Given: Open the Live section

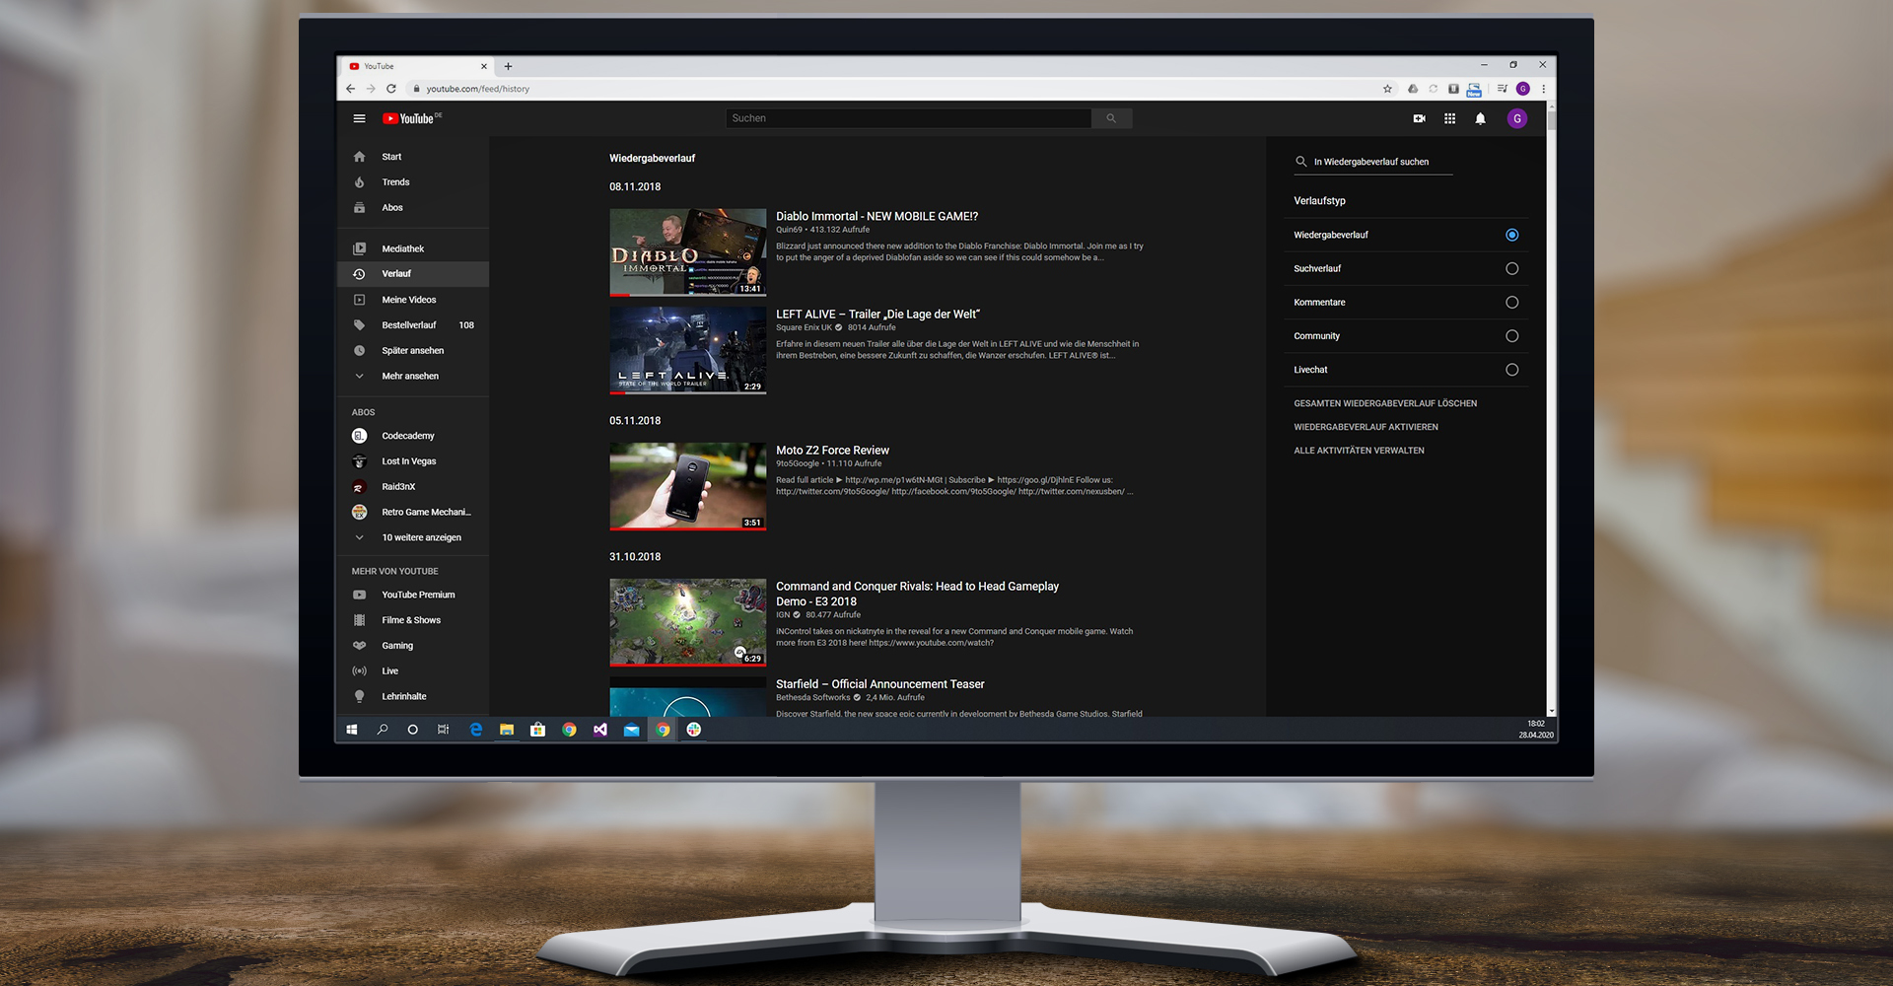Looking at the screenshot, I should 413,671.
